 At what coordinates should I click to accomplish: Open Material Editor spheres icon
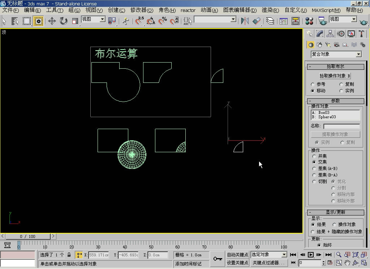pos(309,21)
